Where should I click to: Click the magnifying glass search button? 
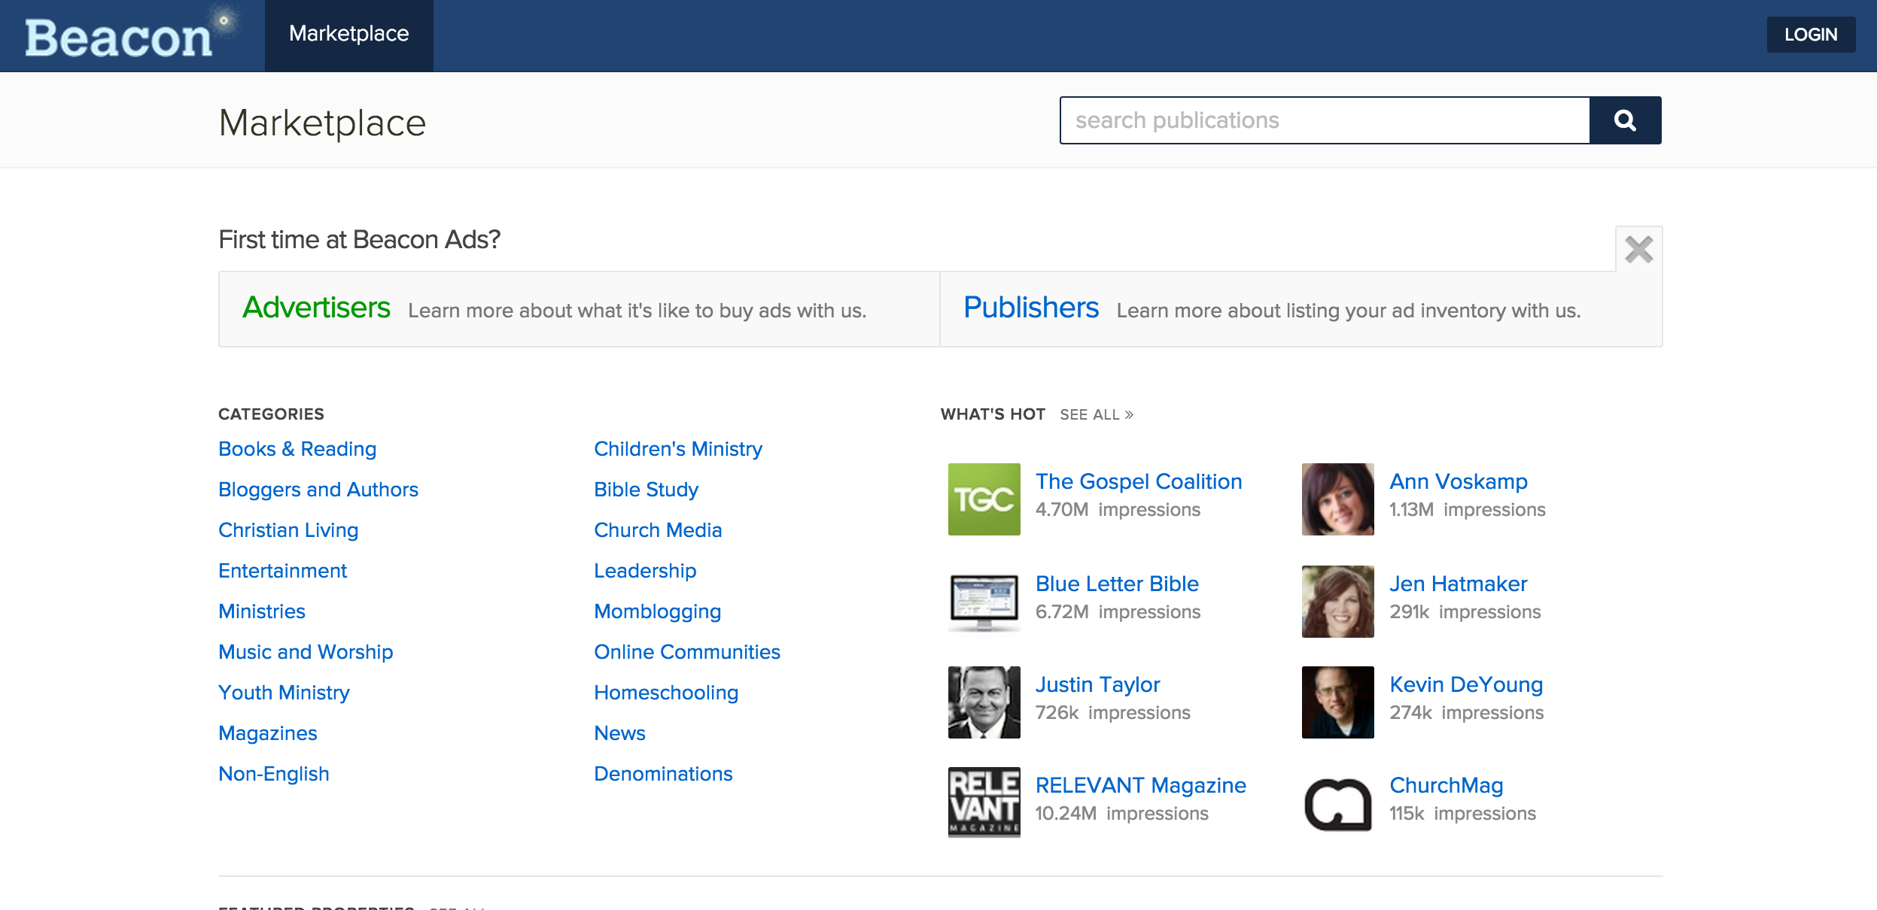1625,120
